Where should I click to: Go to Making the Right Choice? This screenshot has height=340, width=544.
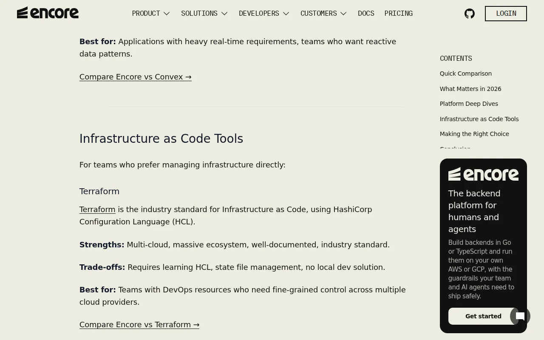474,134
